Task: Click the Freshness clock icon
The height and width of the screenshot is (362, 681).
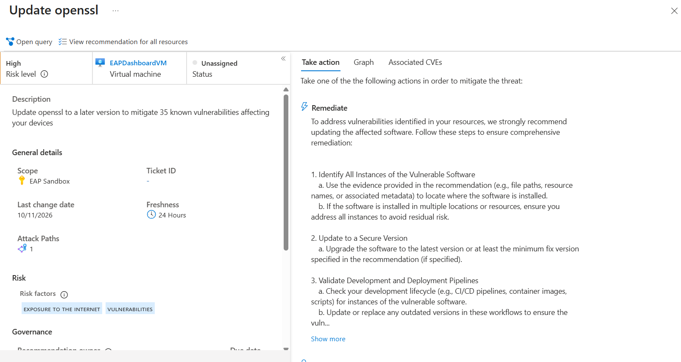Action: coord(151,214)
